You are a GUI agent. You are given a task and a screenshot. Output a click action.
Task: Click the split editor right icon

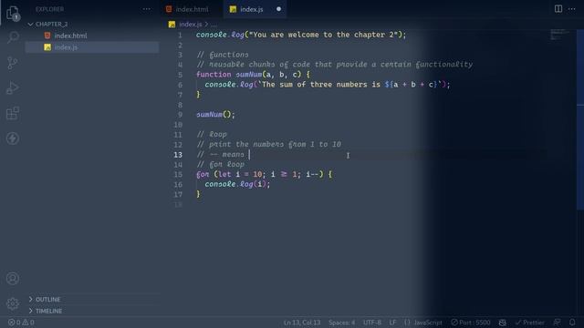[x=558, y=9]
